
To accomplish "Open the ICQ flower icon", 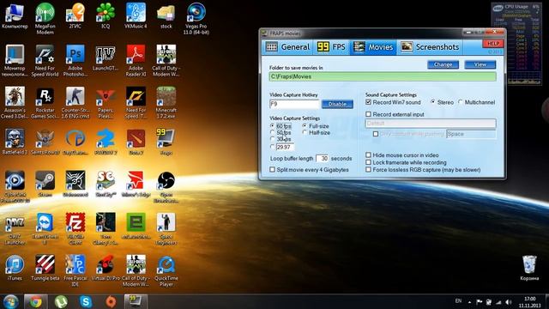I will coord(106,15).
